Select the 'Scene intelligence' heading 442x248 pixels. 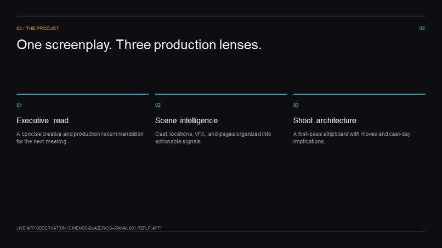186,120
